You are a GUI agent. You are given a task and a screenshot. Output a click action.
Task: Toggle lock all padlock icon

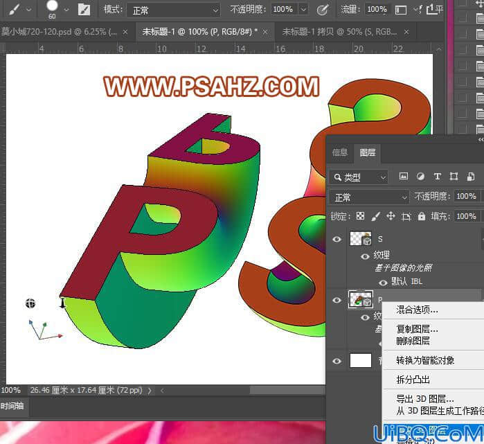[x=422, y=216]
